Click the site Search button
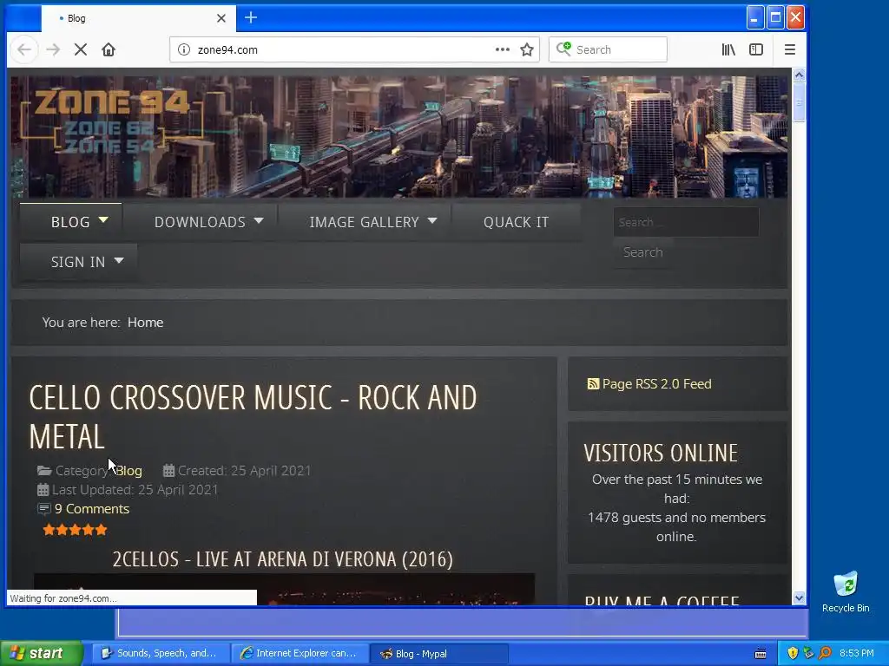Viewport: 889px width, 666px height. coord(643,252)
